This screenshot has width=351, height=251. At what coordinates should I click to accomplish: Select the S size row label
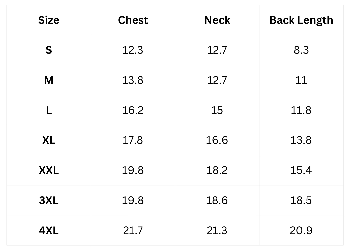click(x=49, y=50)
